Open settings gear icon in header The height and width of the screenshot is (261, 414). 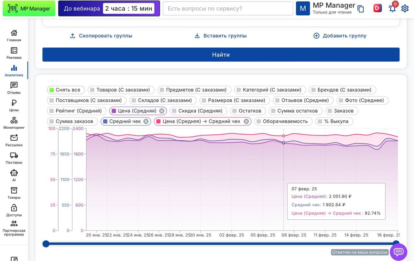(405, 8)
